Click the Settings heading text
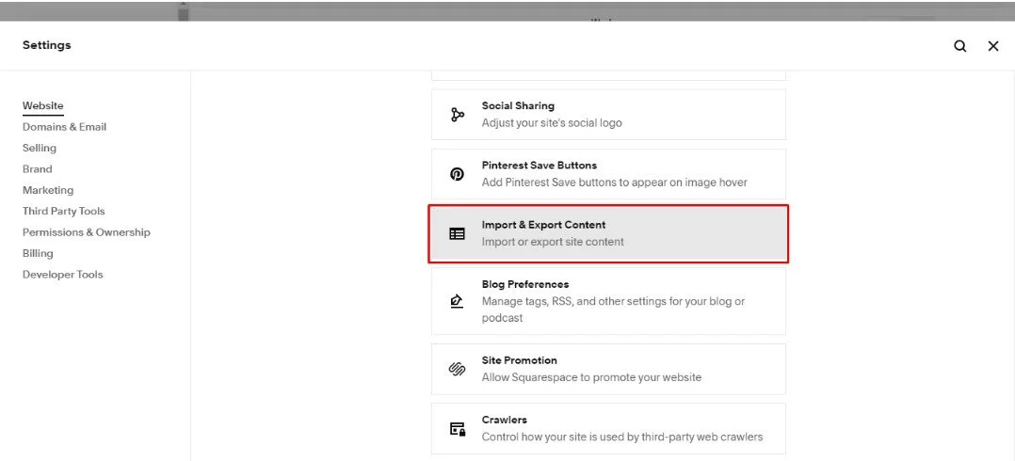Viewport: 1015px width, 461px height. pyautogui.click(x=47, y=45)
